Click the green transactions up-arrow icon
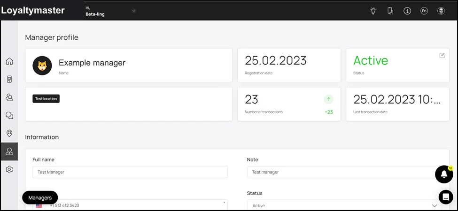The width and height of the screenshot is (458, 211). point(329,99)
